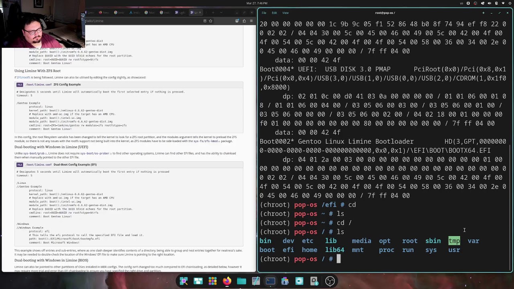Open the Files folder icon in the dock
The image size is (514, 289).
(242, 281)
